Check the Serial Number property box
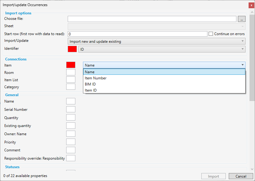Screen dimensions: 255x181 [x=70, y=109]
